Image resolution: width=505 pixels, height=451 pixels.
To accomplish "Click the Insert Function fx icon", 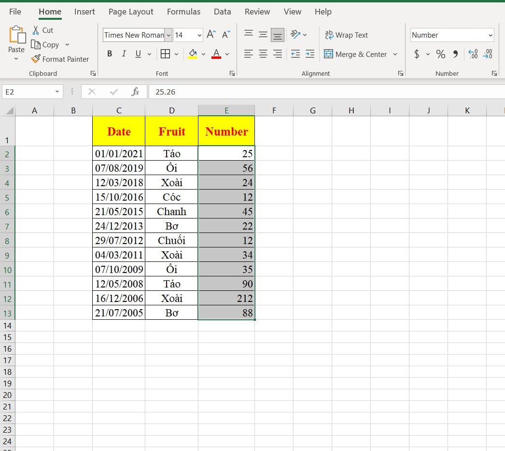I will pyautogui.click(x=135, y=92).
